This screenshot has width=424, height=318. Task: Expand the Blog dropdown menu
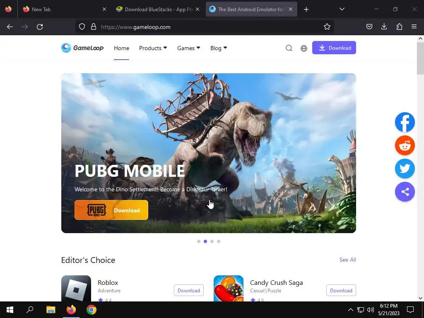coord(219,48)
